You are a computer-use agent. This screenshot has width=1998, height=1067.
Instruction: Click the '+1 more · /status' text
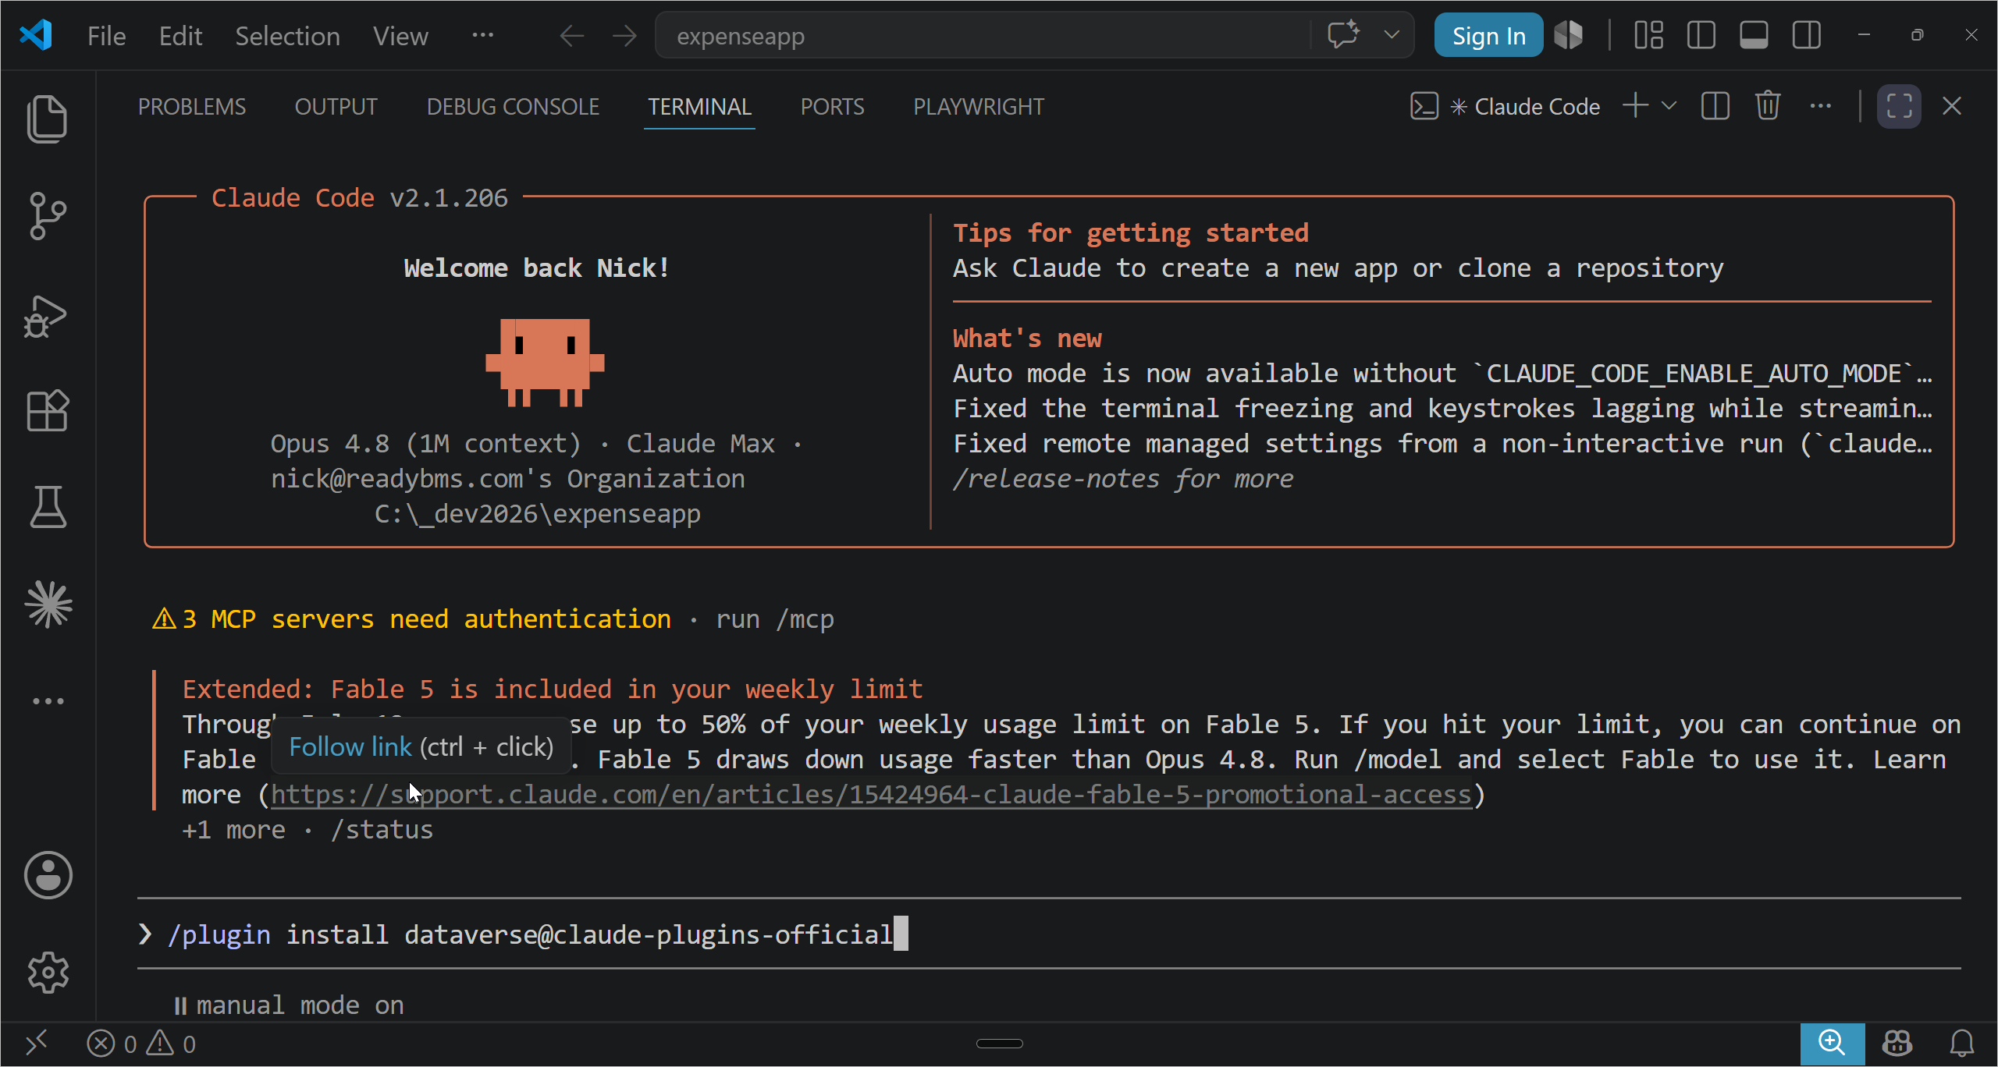(x=307, y=830)
